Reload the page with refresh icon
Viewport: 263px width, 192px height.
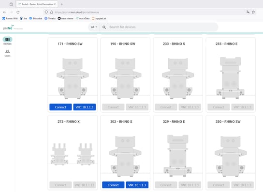(x=18, y=12)
